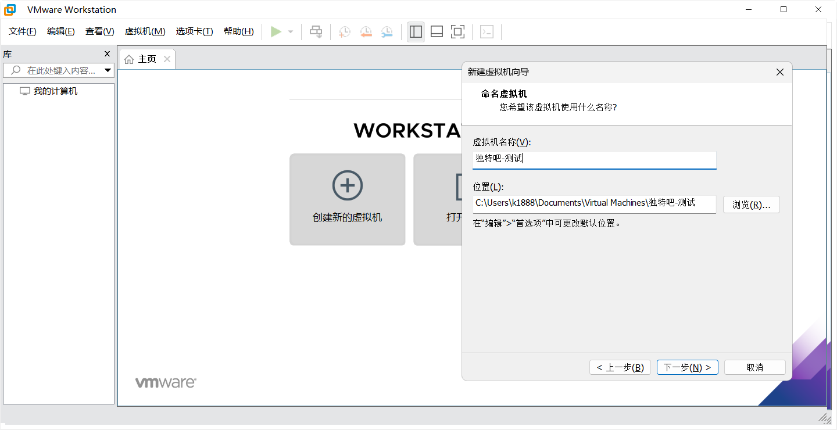This screenshot has height=430, width=837.
Task: Open the 帮助(H) menu
Action: point(239,31)
